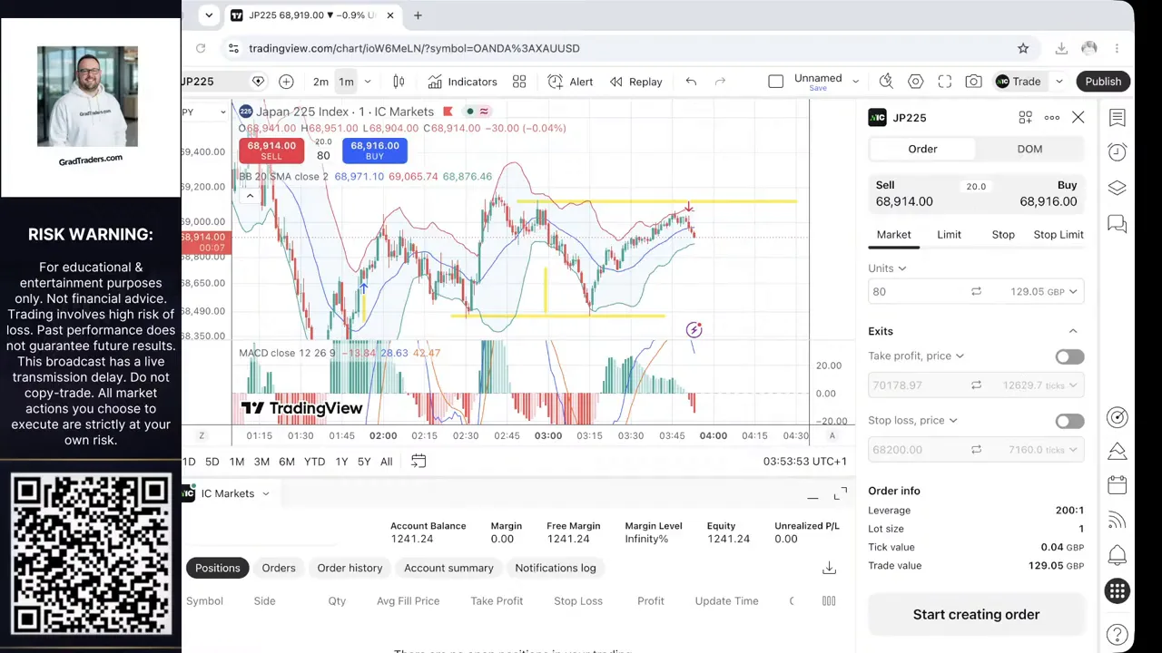Open the Unnamed layout dropdown
The width and height of the screenshot is (1162, 653).
pos(855,82)
